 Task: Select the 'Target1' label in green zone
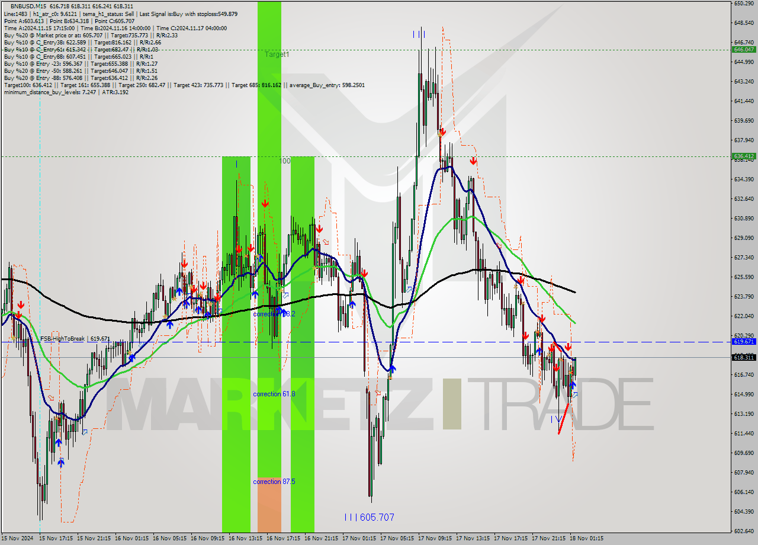(x=277, y=54)
